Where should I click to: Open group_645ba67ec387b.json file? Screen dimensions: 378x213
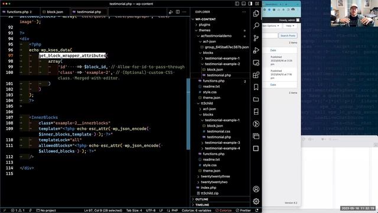(x=227, y=47)
